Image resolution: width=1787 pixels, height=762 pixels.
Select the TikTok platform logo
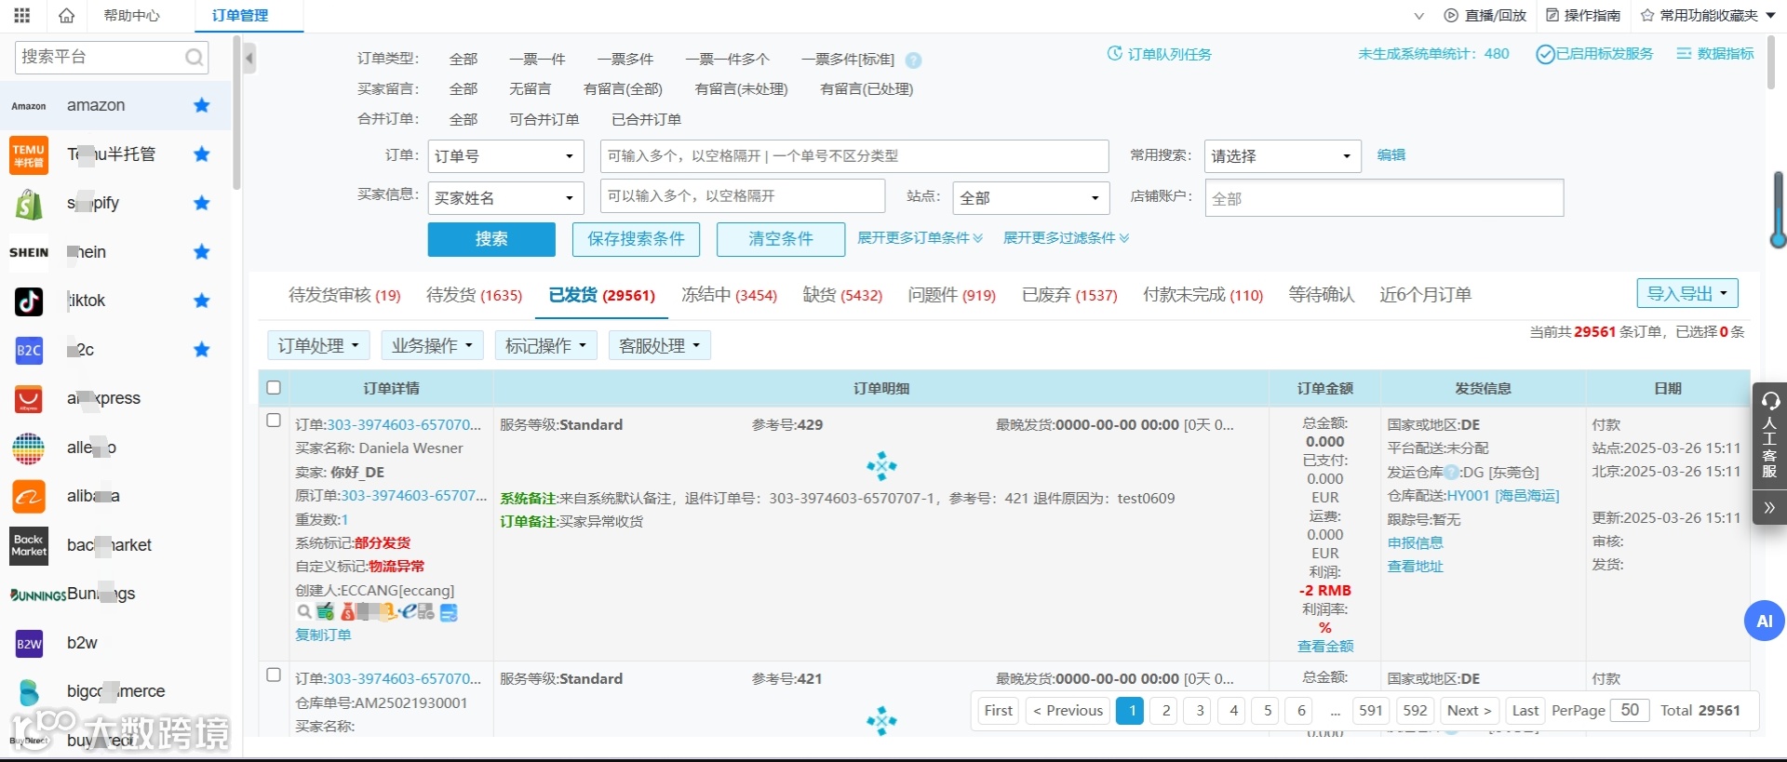tap(29, 301)
